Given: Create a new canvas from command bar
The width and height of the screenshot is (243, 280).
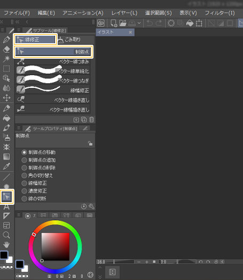Looking at the screenshot, I should point(114,23).
